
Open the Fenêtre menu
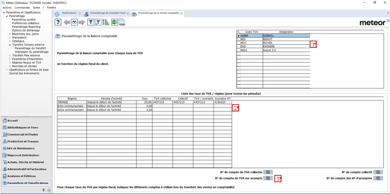tap(51, 7)
